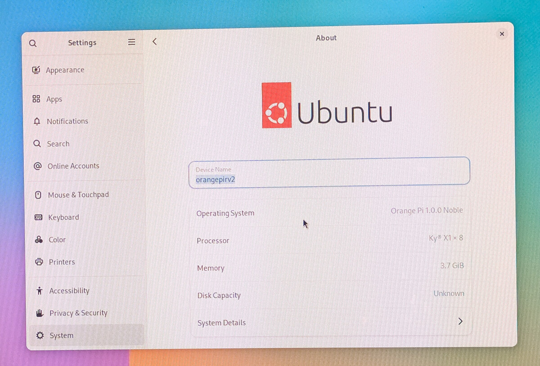Click the About page title

[326, 38]
